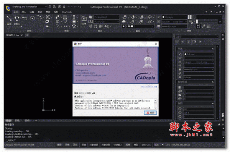Toggle the line weight status button
Viewport: 230px width, 152px height.
pyautogui.click(x=128, y=145)
